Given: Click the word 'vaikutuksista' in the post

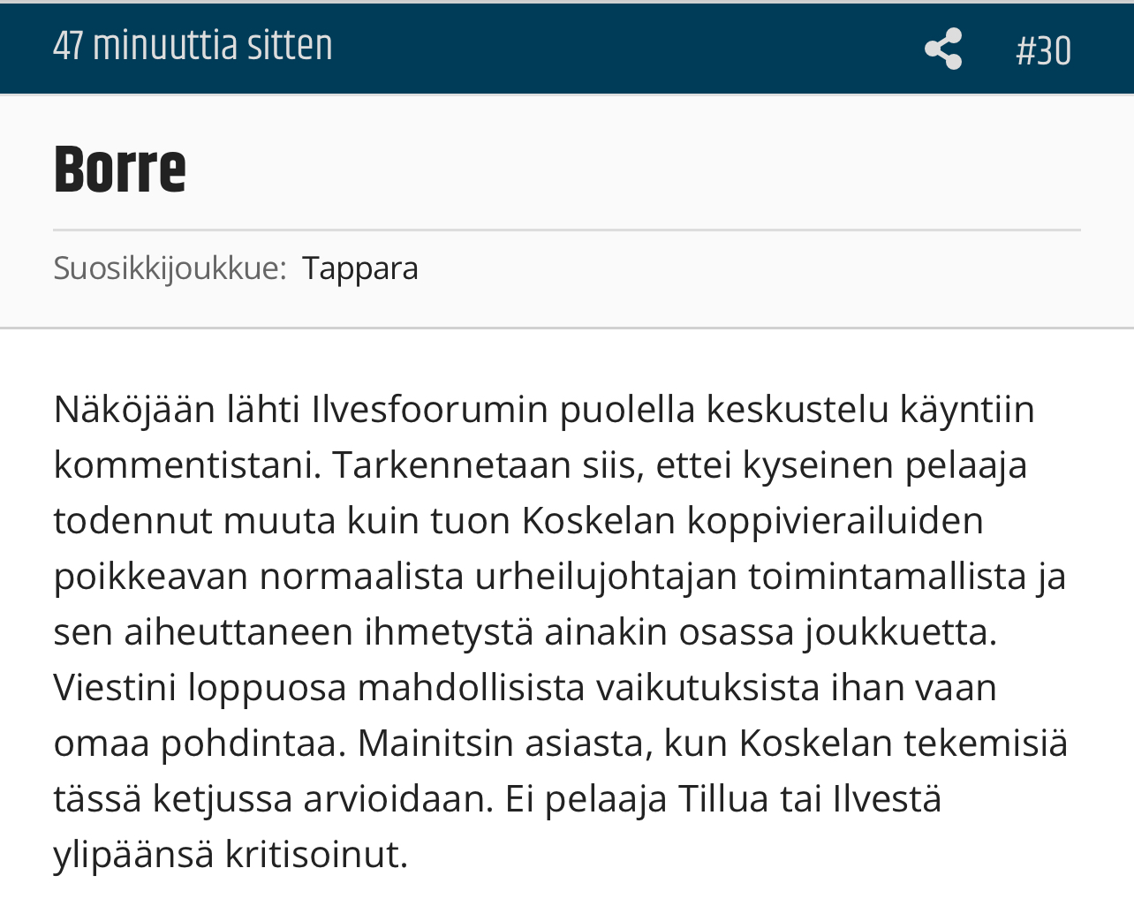Looking at the screenshot, I should click(x=708, y=688).
